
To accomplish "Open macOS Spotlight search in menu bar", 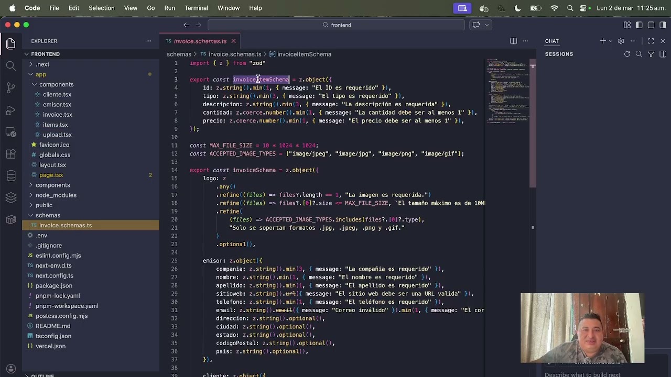I will pos(570,8).
